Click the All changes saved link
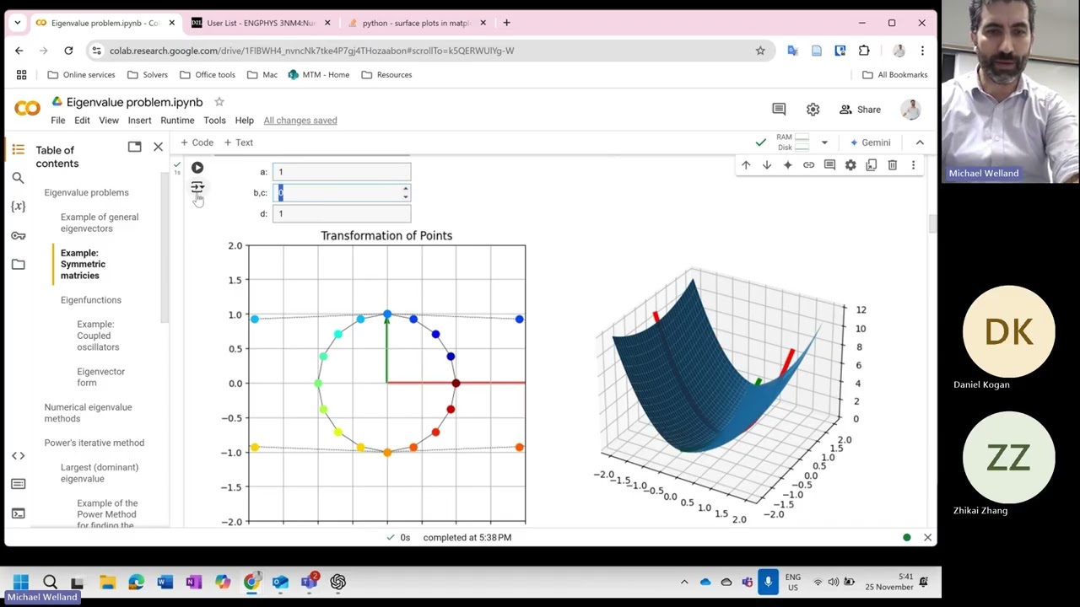Screen dimensions: 1080x607 pyautogui.click(x=300, y=121)
